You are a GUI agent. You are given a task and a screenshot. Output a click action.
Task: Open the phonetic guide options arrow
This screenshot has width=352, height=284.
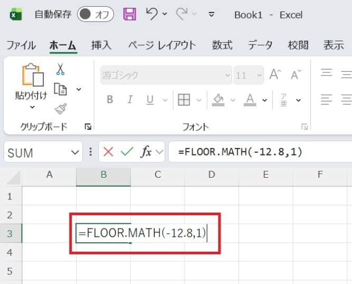[298, 100]
